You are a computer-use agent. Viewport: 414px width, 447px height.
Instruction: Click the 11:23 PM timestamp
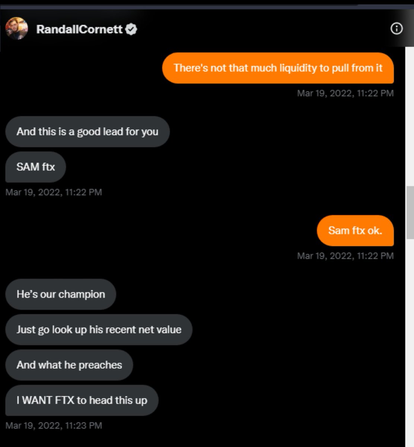tap(54, 425)
